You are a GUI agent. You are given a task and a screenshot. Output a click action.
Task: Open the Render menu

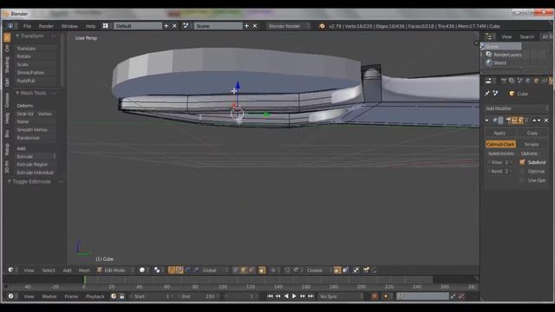tap(46, 26)
